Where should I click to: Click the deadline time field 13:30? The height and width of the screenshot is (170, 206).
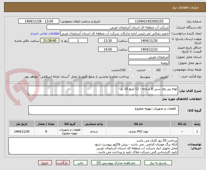(x=108, y=40)
